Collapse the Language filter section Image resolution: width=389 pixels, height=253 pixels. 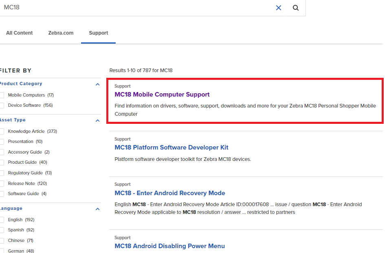pyautogui.click(x=97, y=209)
